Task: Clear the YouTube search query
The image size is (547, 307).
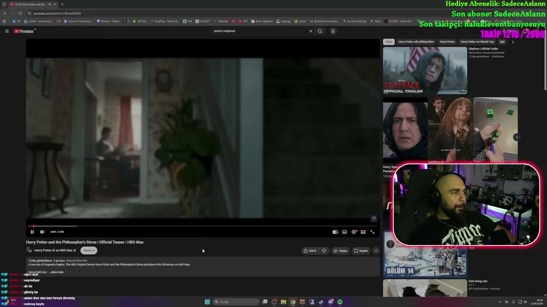Action: (x=311, y=31)
